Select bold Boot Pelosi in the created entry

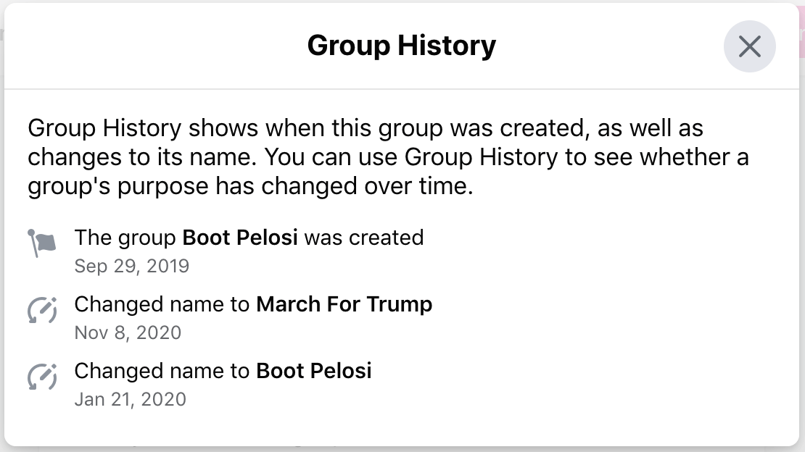[x=240, y=238]
